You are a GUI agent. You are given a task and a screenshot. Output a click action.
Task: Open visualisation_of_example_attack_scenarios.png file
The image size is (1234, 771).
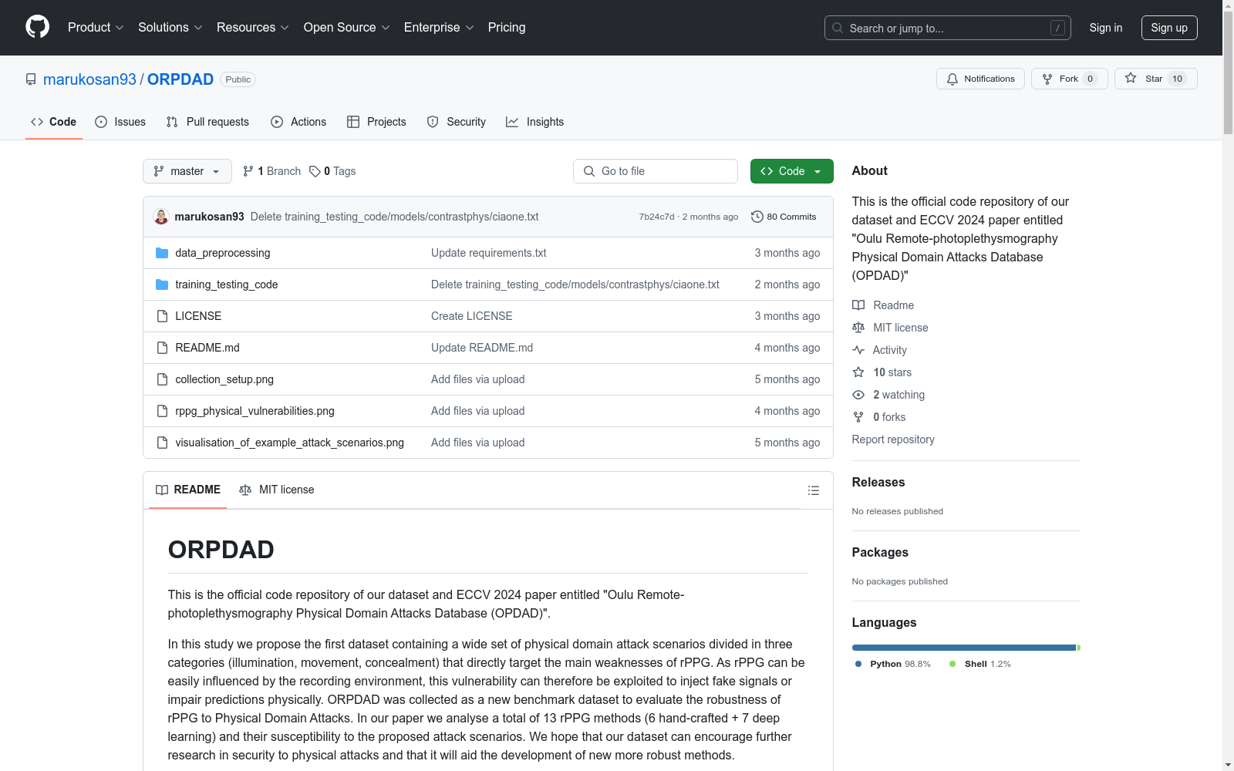click(x=290, y=443)
